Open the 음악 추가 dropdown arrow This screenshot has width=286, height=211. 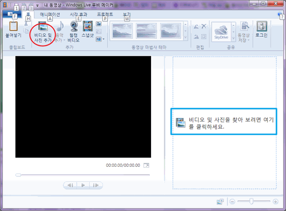click(64, 40)
